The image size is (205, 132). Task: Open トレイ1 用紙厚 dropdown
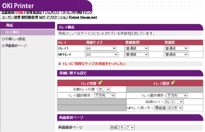(176, 48)
